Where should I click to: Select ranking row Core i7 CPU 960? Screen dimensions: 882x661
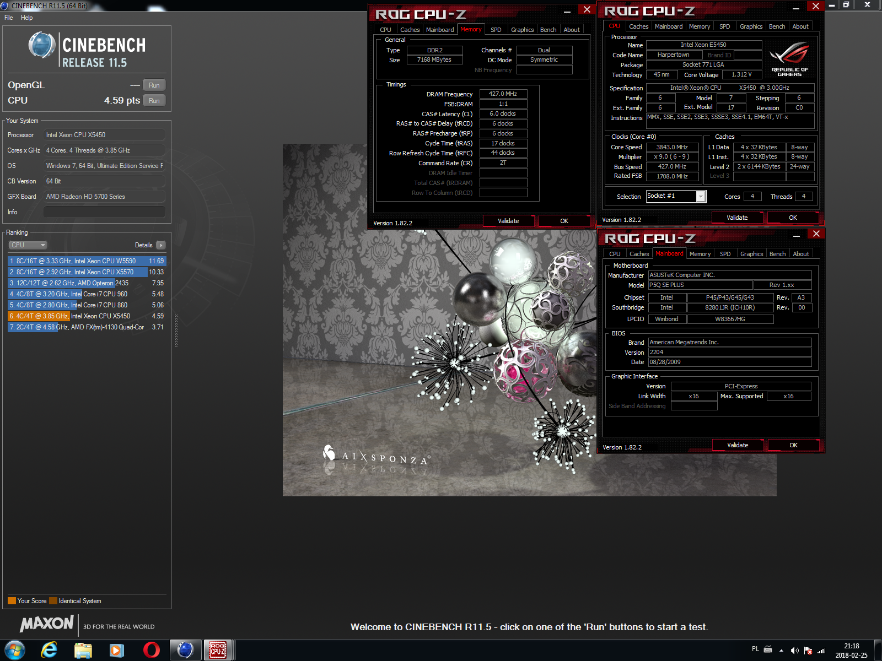87,294
